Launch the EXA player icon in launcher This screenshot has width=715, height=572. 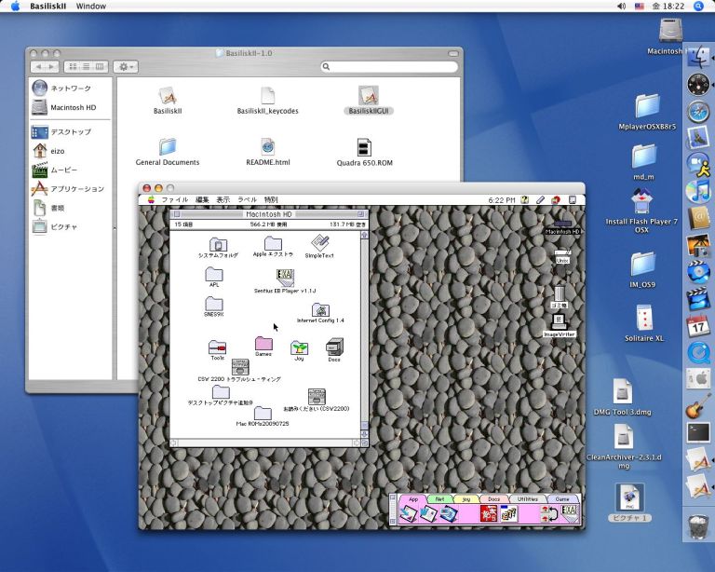point(570,512)
